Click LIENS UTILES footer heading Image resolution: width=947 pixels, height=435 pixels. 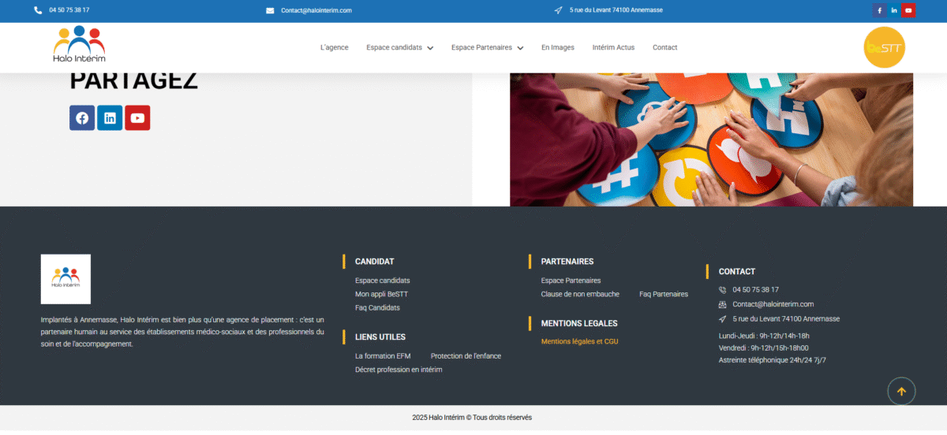click(380, 337)
